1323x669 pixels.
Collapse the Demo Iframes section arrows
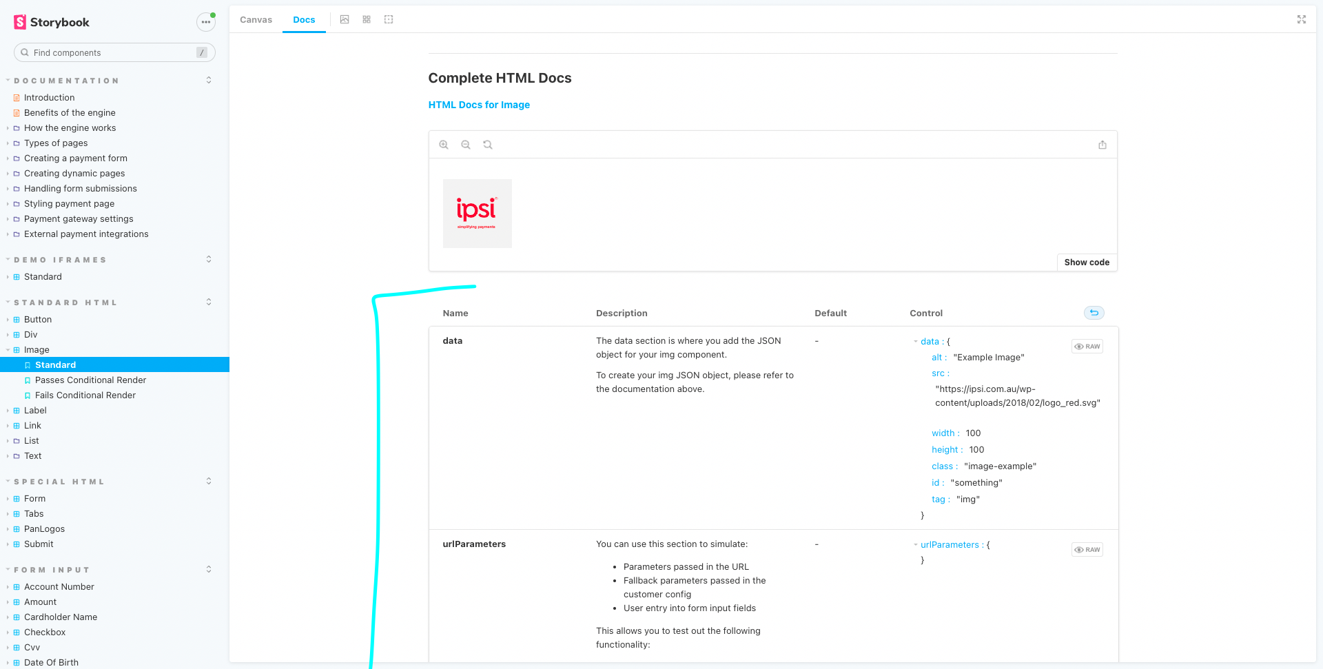pos(209,260)
